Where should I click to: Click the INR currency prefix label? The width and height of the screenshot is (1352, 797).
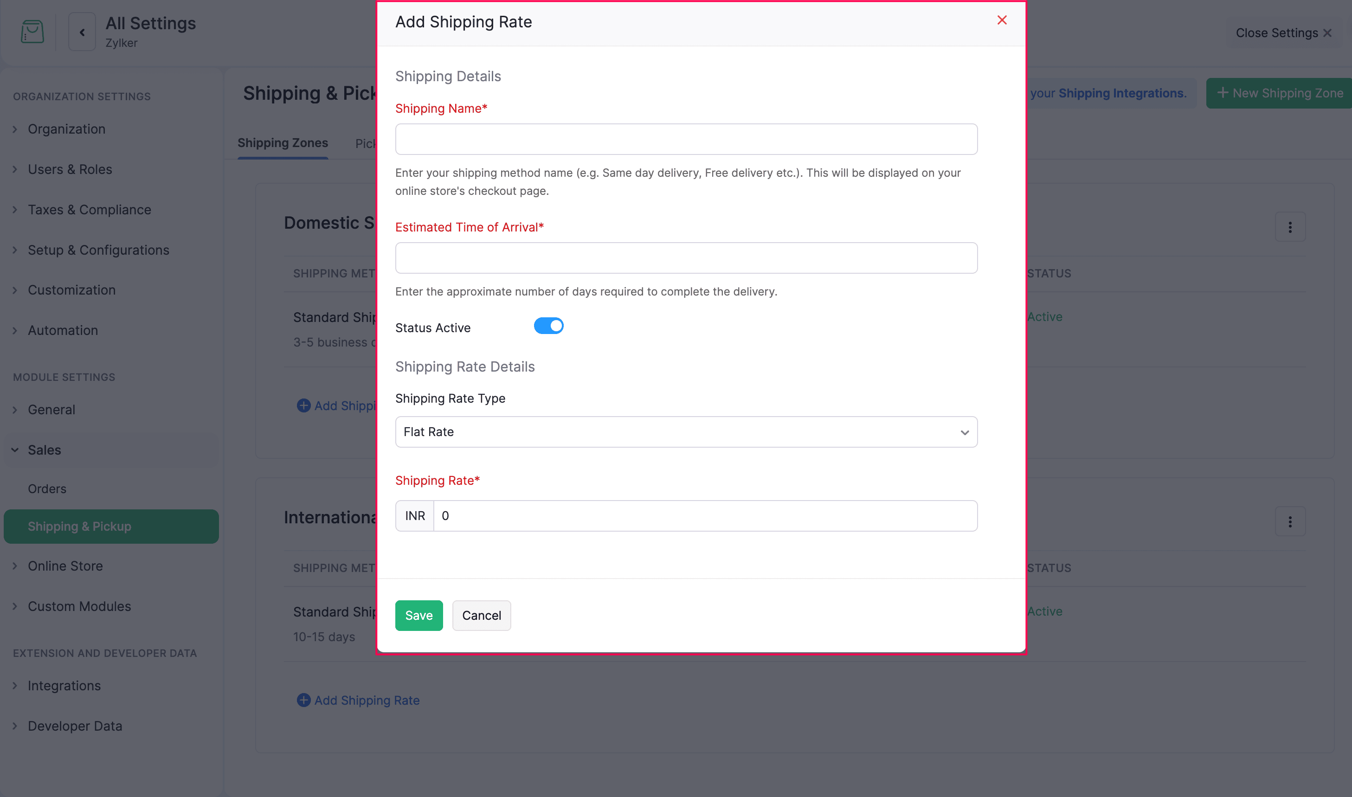coord(415,516)
